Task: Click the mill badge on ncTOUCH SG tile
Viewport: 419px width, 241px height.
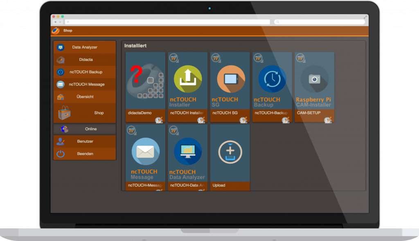Action: [x=216, y=58]
